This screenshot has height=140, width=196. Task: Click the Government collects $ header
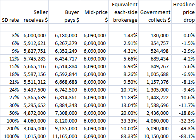[x=155, y=12]
